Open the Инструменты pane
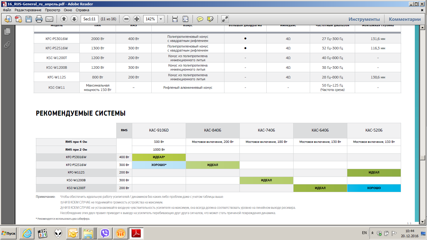Image resolution: width=427 pixels, height=240 pixels. [x=364, y=19]
